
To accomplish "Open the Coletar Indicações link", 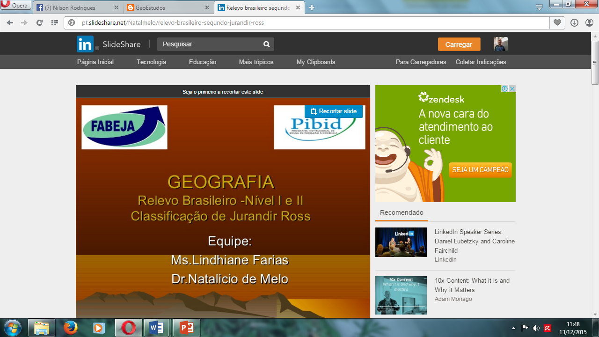I will 481,62.
